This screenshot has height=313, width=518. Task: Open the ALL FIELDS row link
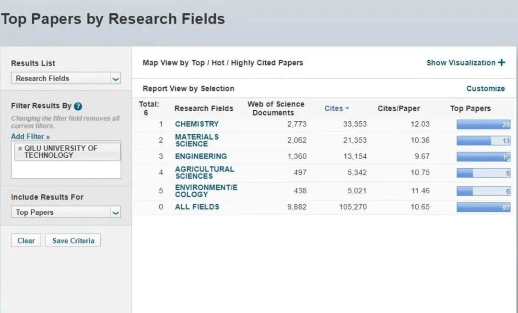[197, 207]
